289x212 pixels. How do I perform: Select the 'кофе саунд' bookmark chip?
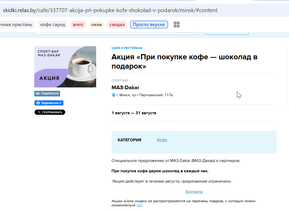[53, 25]
